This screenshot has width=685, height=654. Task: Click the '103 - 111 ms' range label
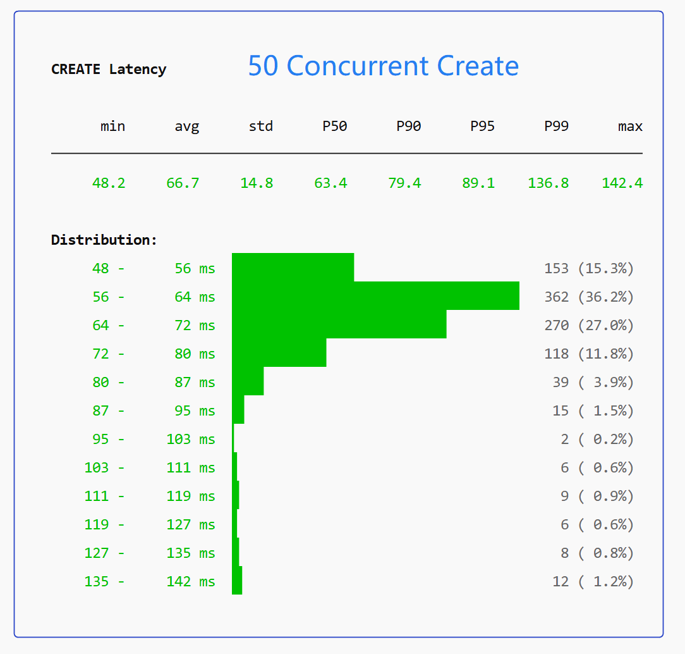point(150,468)
